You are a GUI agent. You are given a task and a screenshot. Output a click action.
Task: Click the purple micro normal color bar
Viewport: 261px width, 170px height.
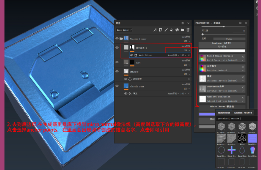click(207, 114)
